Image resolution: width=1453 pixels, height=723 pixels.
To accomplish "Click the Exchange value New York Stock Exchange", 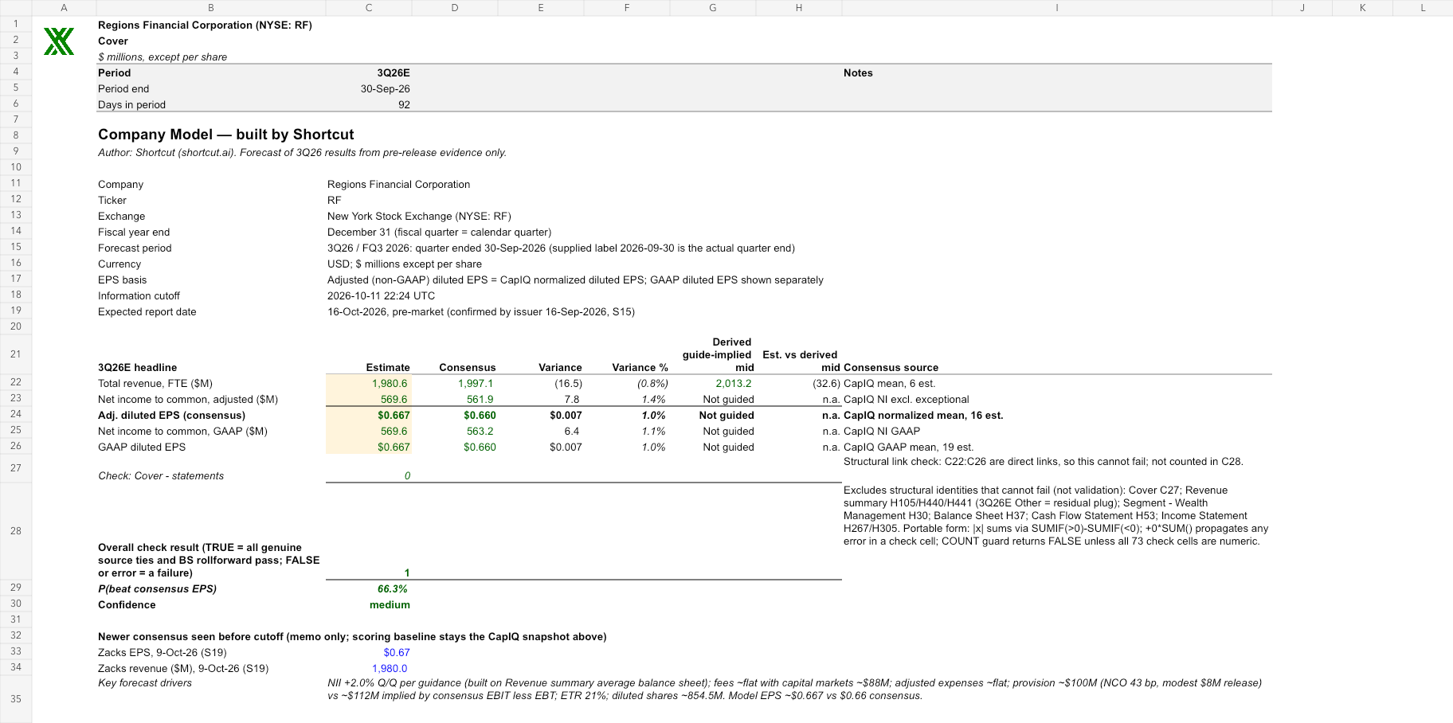I will click(419, 216).
